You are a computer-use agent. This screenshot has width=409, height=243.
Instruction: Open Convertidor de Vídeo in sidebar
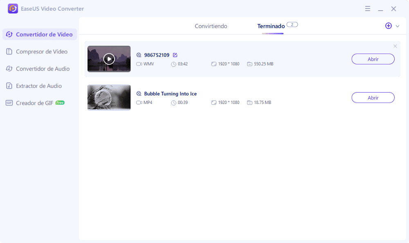(x=40, y=34)
